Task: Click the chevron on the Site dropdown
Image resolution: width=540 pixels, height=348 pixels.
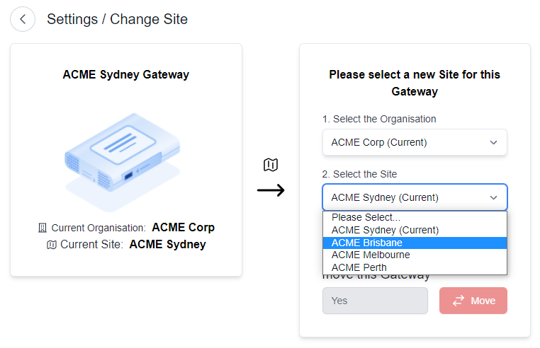Action: [493, 198]
